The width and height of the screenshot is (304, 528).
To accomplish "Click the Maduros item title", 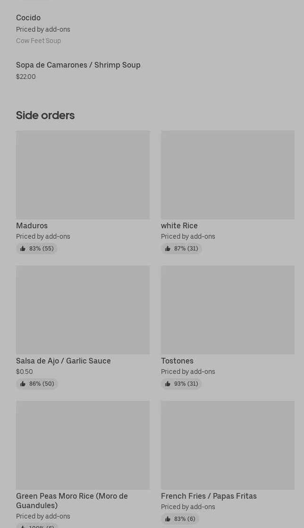I will (x=32, y=225).
